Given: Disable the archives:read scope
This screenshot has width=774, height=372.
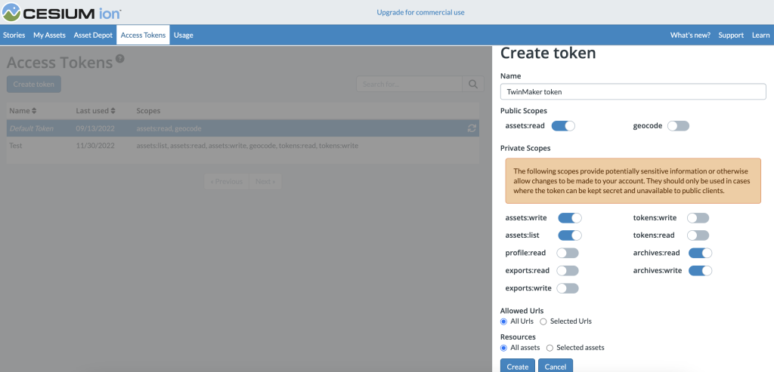Looking at the screenshot, I should (x=701, y=254).
